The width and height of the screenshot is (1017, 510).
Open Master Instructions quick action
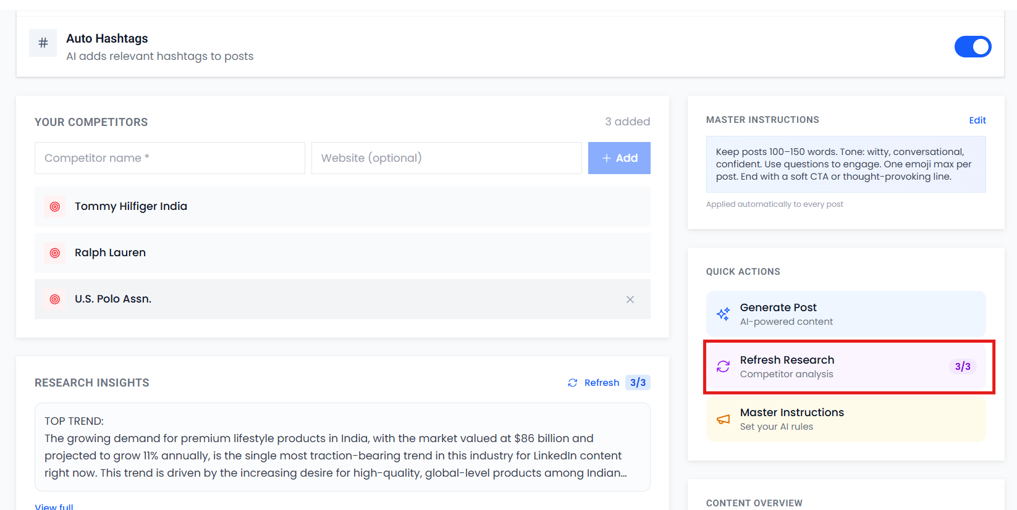click(846, 419)
